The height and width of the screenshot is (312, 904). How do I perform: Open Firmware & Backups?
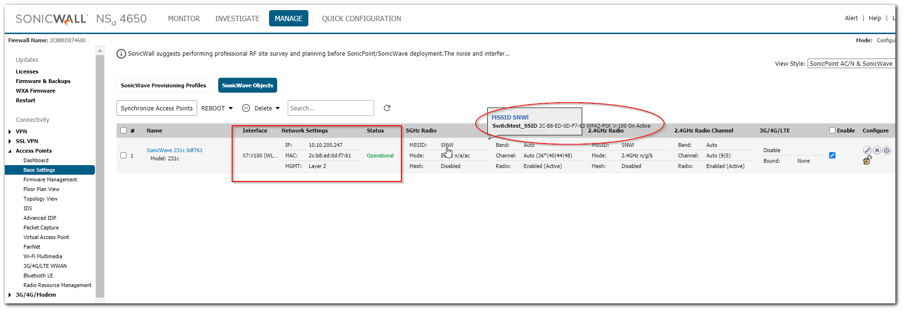(x=43, y=81)
